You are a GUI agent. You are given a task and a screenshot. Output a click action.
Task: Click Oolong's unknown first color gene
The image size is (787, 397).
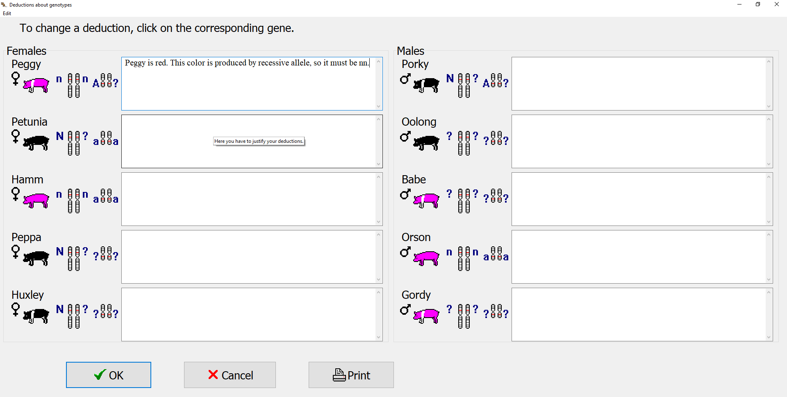(450, 136)
